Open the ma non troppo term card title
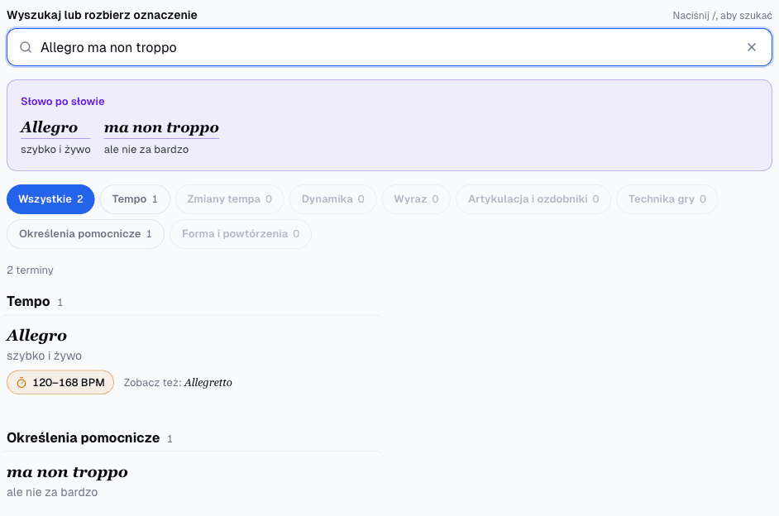Image resolution: width=779 pixels, height=516 pixels. coord(68,472)
